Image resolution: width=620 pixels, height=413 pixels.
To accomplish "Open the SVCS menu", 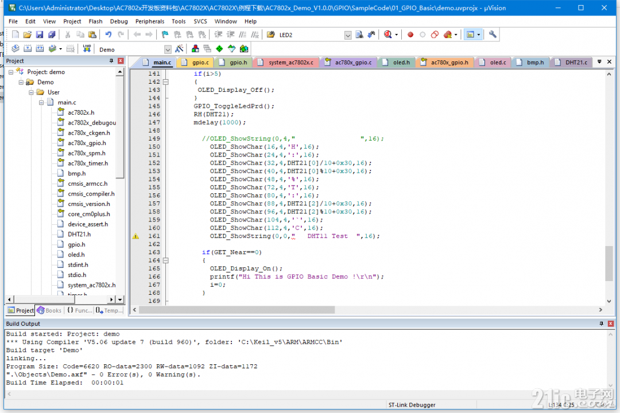I will 200,21.
